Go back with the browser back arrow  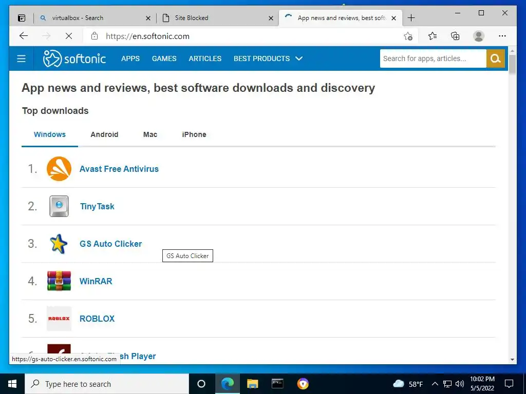(24, 36)
